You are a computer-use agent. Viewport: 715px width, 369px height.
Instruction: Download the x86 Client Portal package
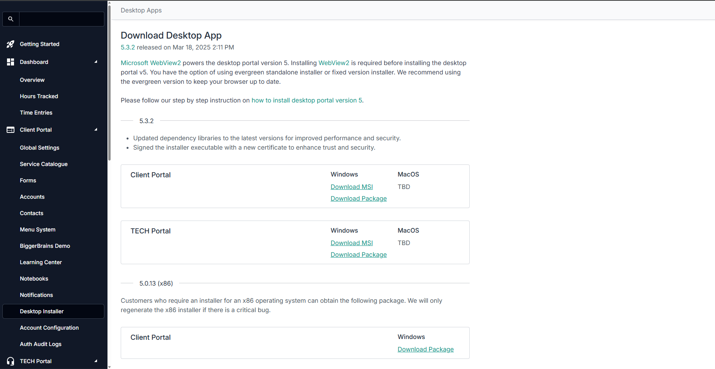(426, 350)
